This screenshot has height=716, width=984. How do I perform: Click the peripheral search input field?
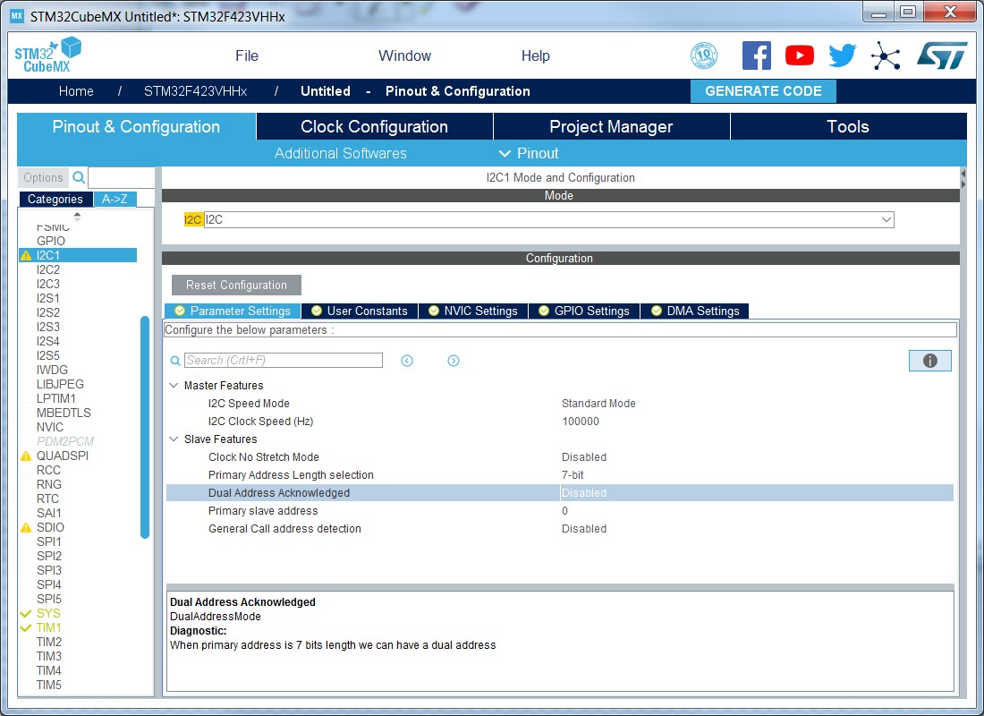coord(122,178)
